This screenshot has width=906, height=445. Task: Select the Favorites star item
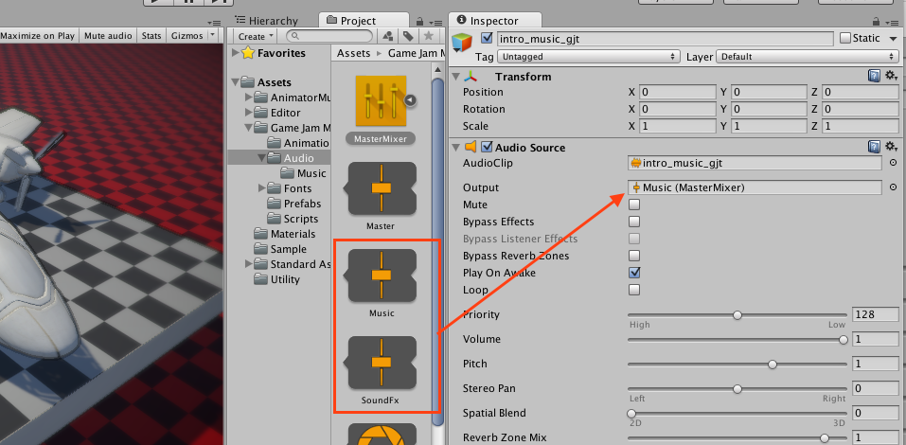pyautogui.click(x=247, y=53)
